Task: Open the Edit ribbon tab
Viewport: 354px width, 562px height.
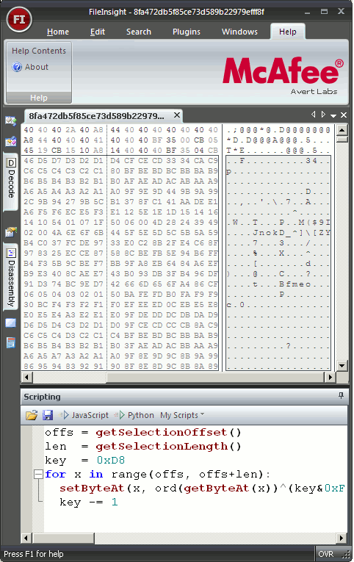Action: coord(98,32)
